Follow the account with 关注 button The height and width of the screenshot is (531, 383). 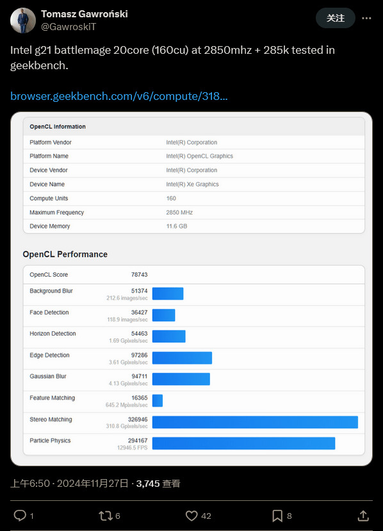click(335, 19)
